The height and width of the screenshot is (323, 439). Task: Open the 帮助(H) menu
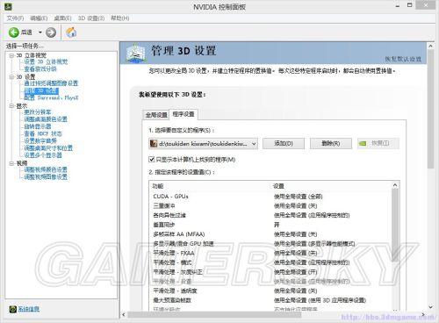[x=120, y=18]
